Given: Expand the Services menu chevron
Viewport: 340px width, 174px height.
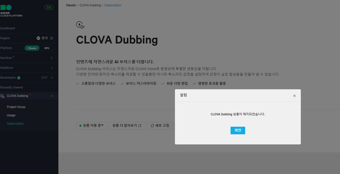Looking at the screenshot, I should click(52, 58).
